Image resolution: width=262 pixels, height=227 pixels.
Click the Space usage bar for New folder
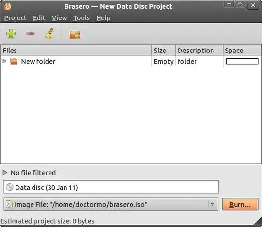[x=242, y=61]
